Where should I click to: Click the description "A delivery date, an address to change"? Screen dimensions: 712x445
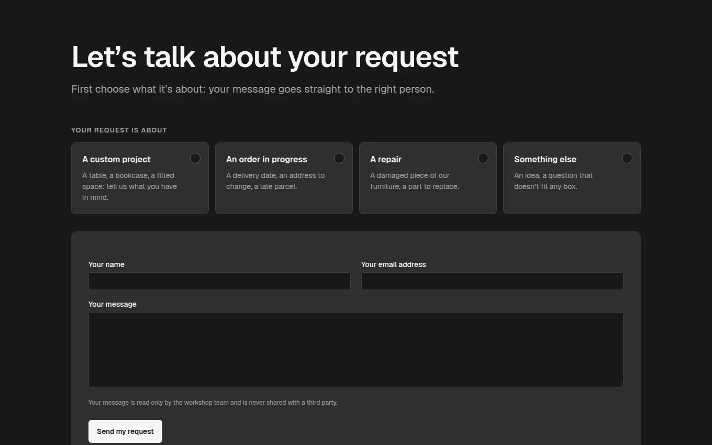(x=275, y=181)
